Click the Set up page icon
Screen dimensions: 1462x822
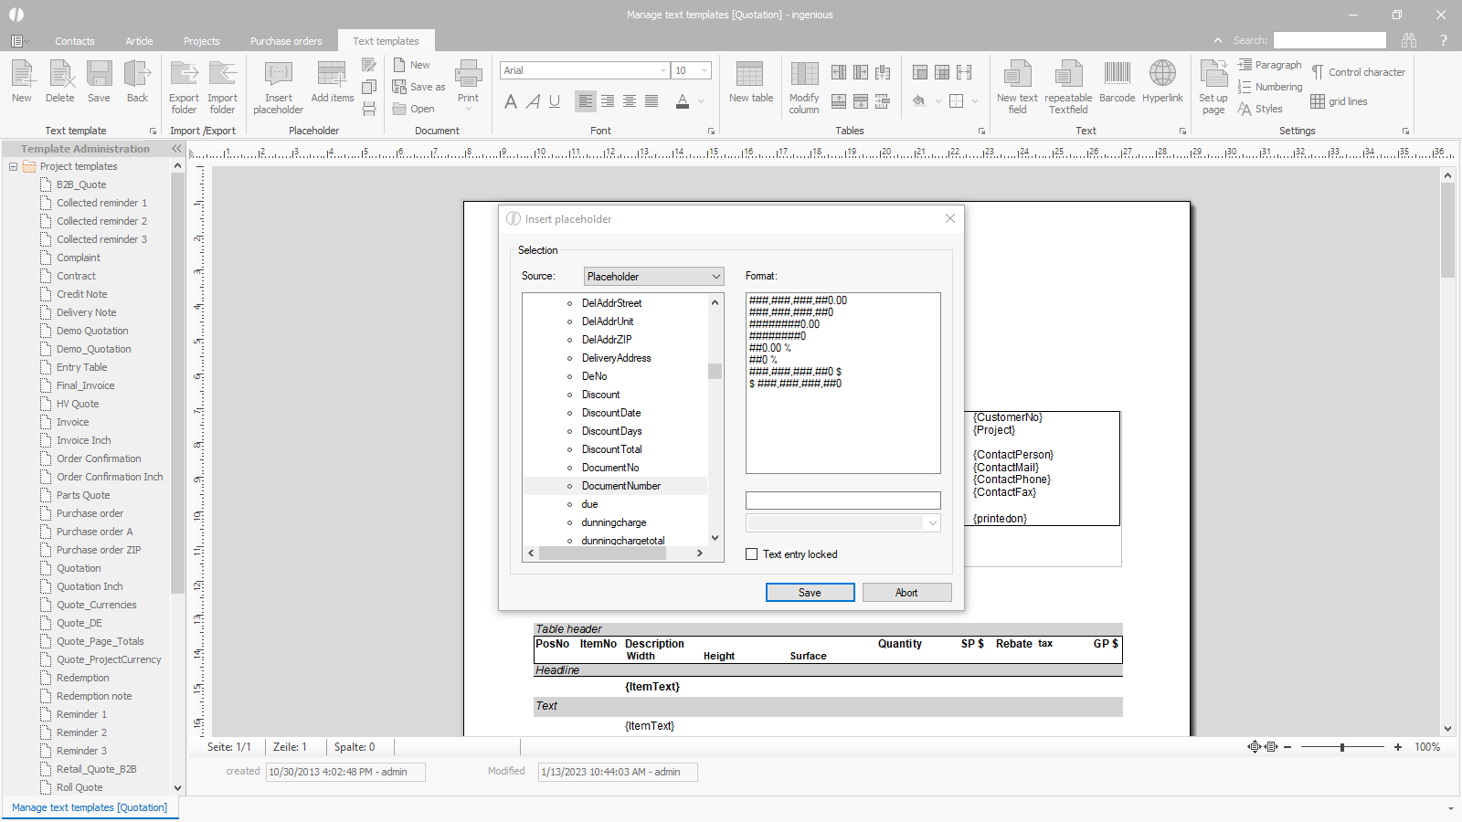click(1213, 75)
